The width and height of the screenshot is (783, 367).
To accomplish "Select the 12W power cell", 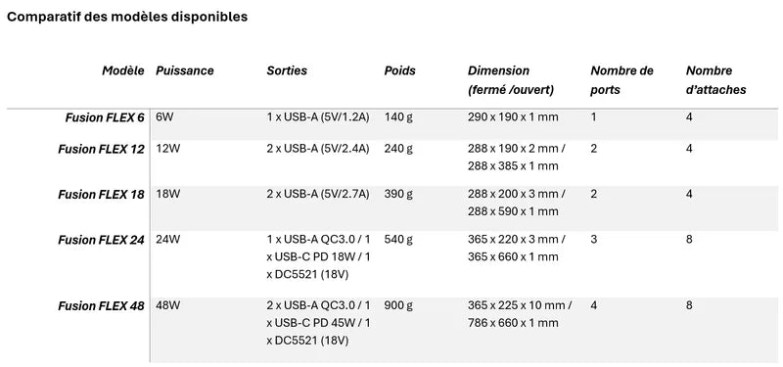I will coord(167,149).
